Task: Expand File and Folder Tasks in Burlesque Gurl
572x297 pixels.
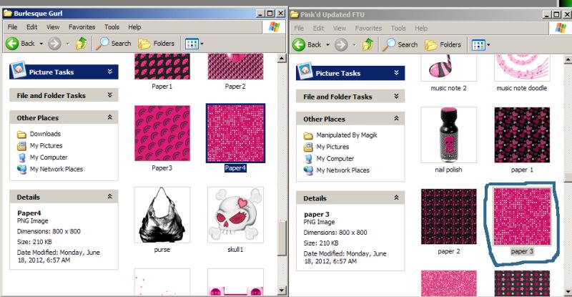Action: pos(110,95)
